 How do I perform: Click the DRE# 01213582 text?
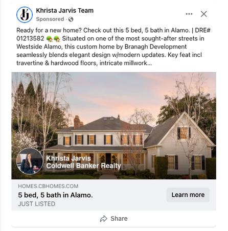coord(113,34)
